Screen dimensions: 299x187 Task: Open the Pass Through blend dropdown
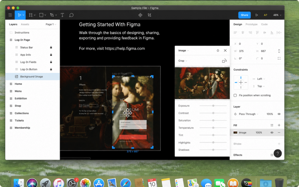pyautogui.click(x=249, y=114)
